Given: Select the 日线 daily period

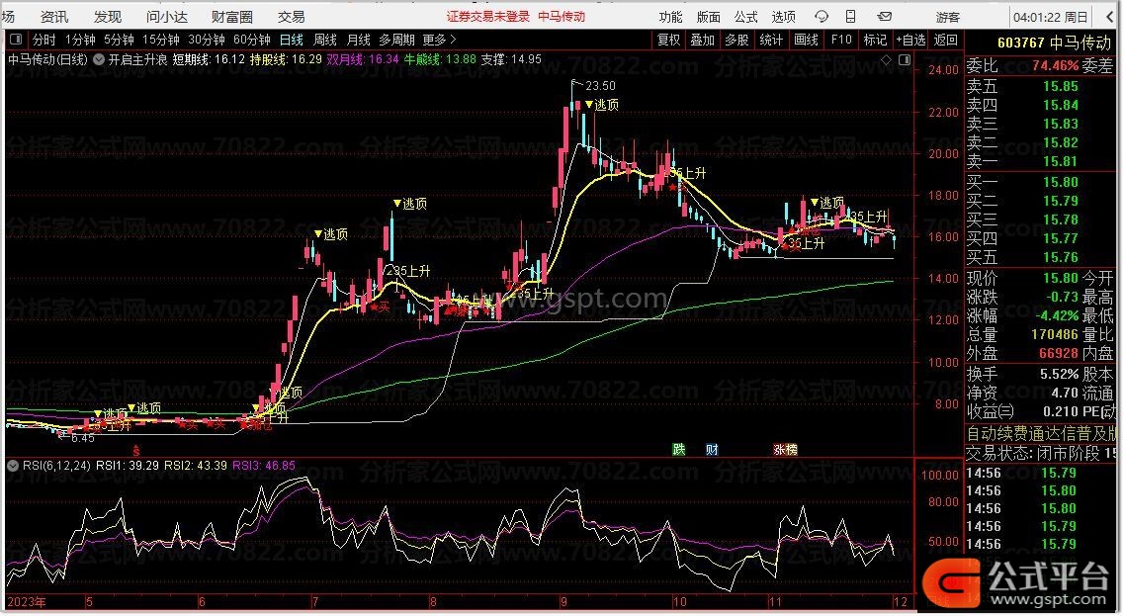Looking at the screenshot, I should coord(292,40).
